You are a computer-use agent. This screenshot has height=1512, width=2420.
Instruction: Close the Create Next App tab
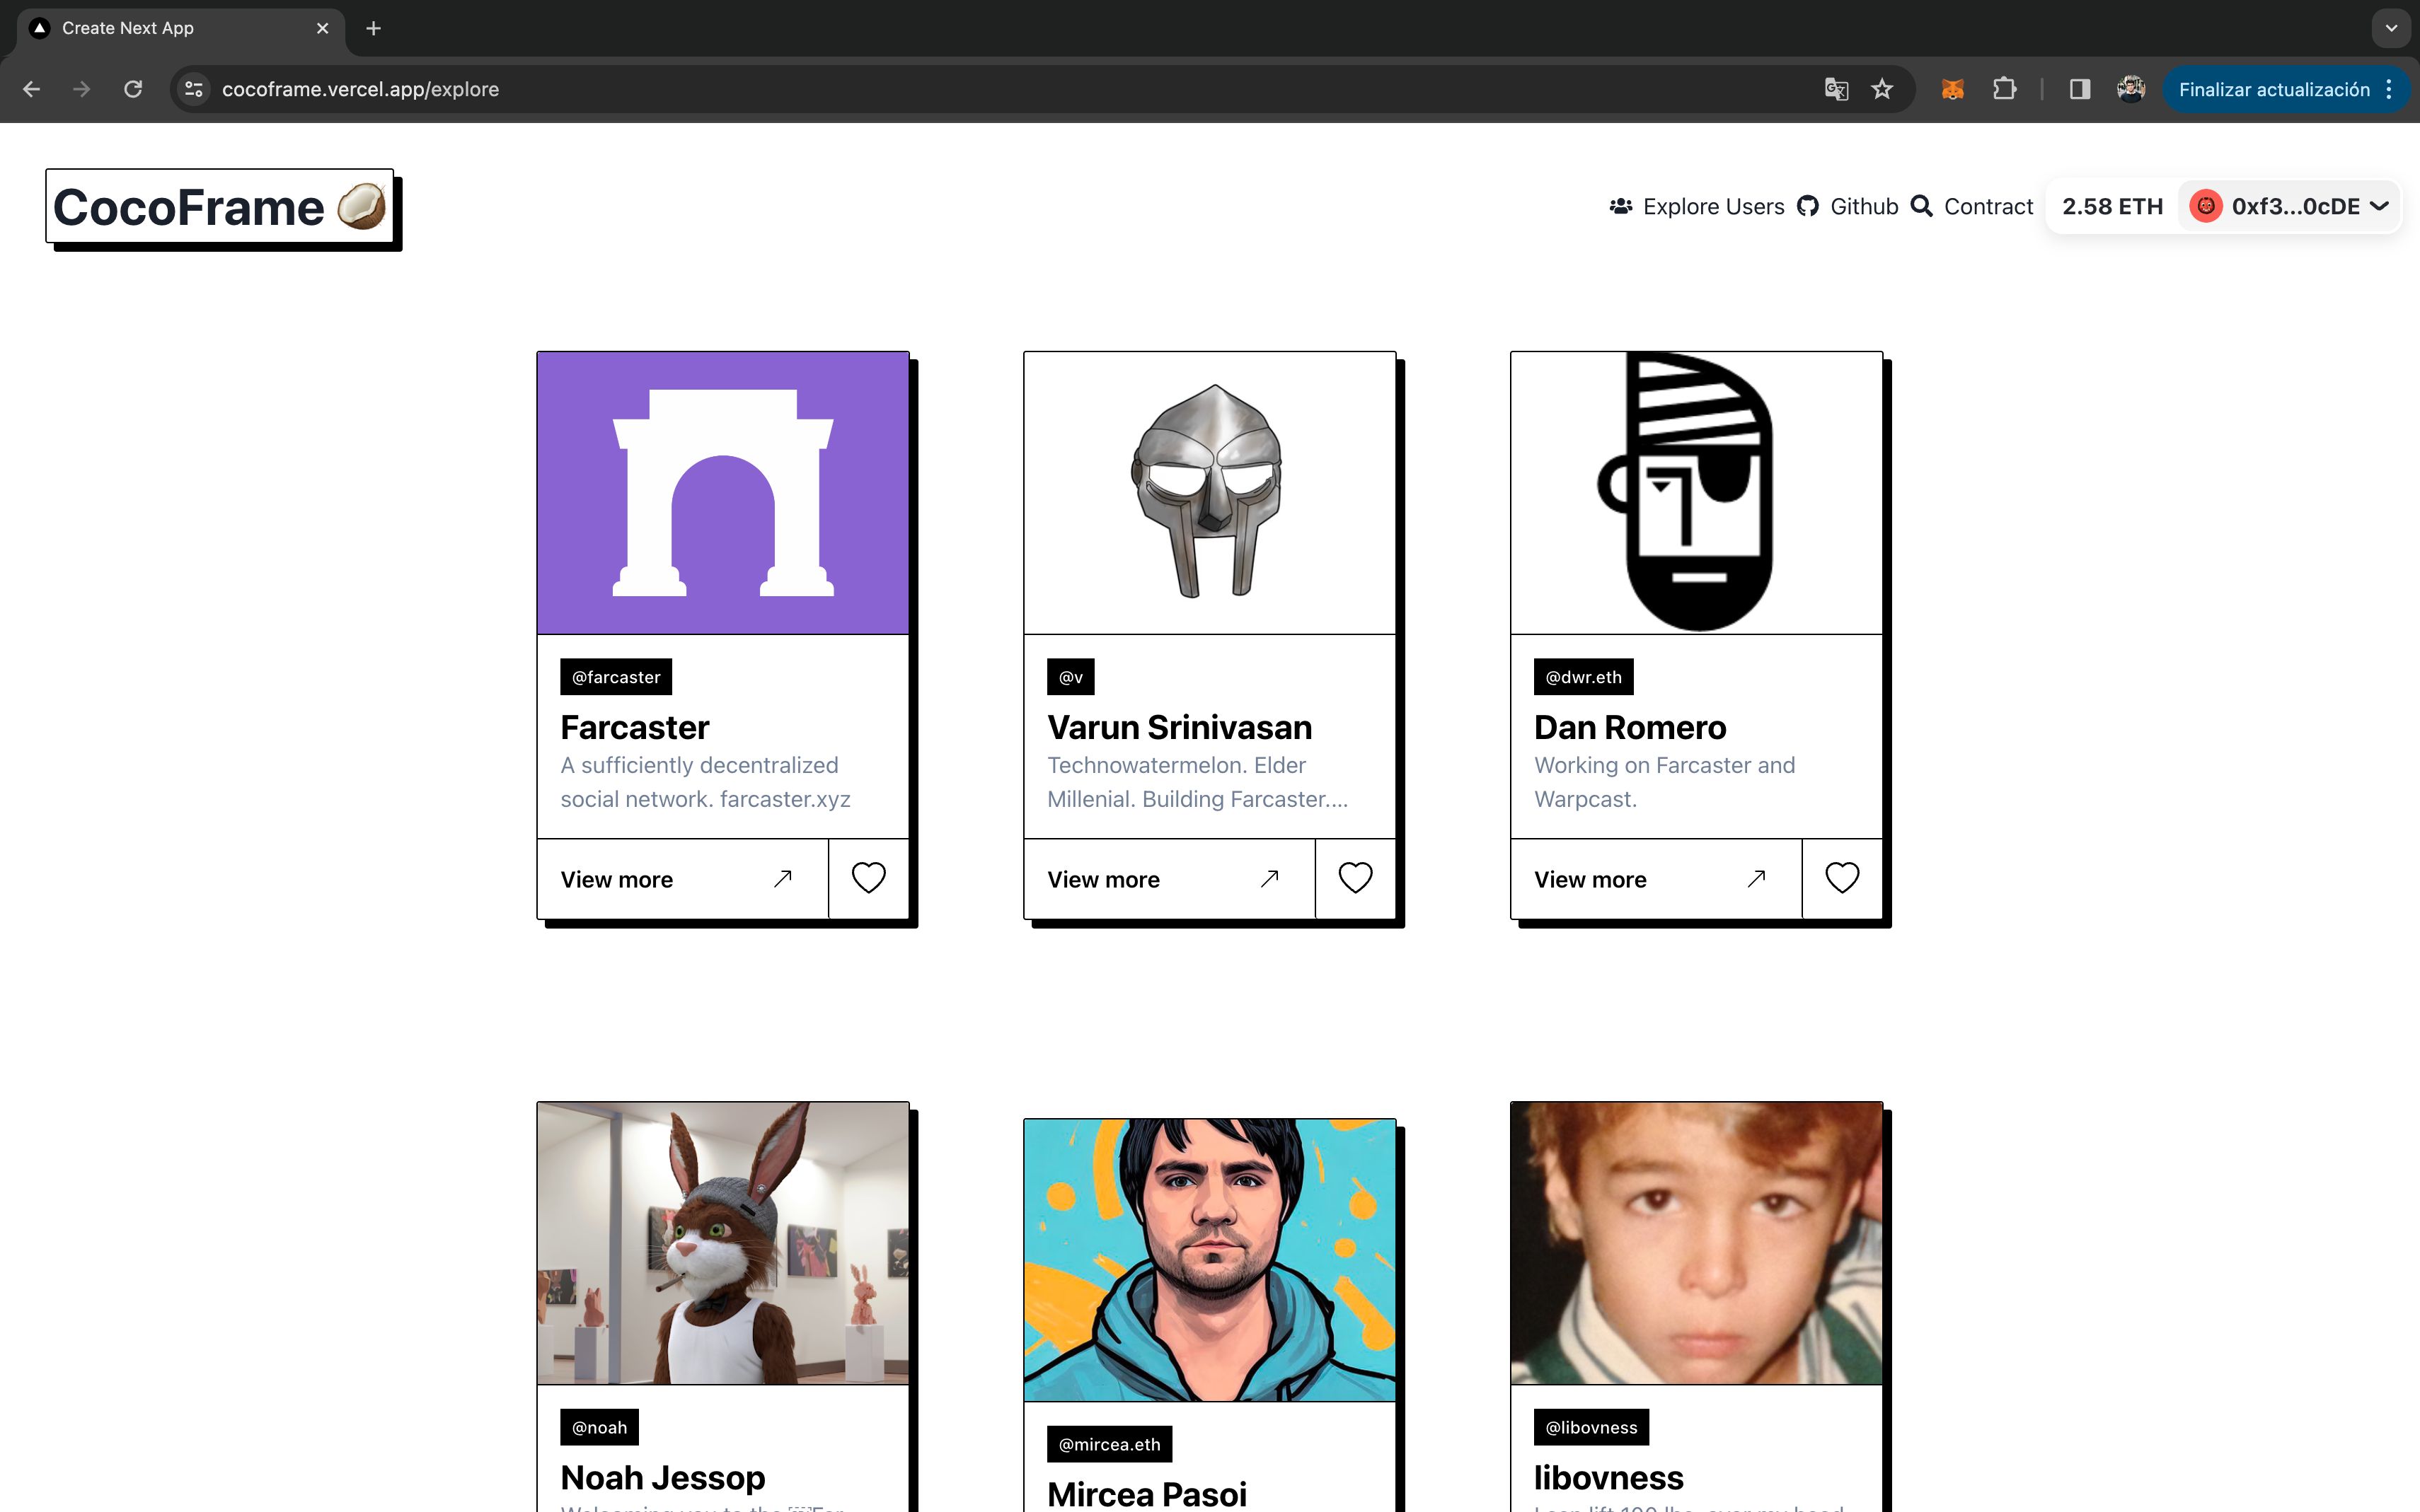tap(322, 28)
